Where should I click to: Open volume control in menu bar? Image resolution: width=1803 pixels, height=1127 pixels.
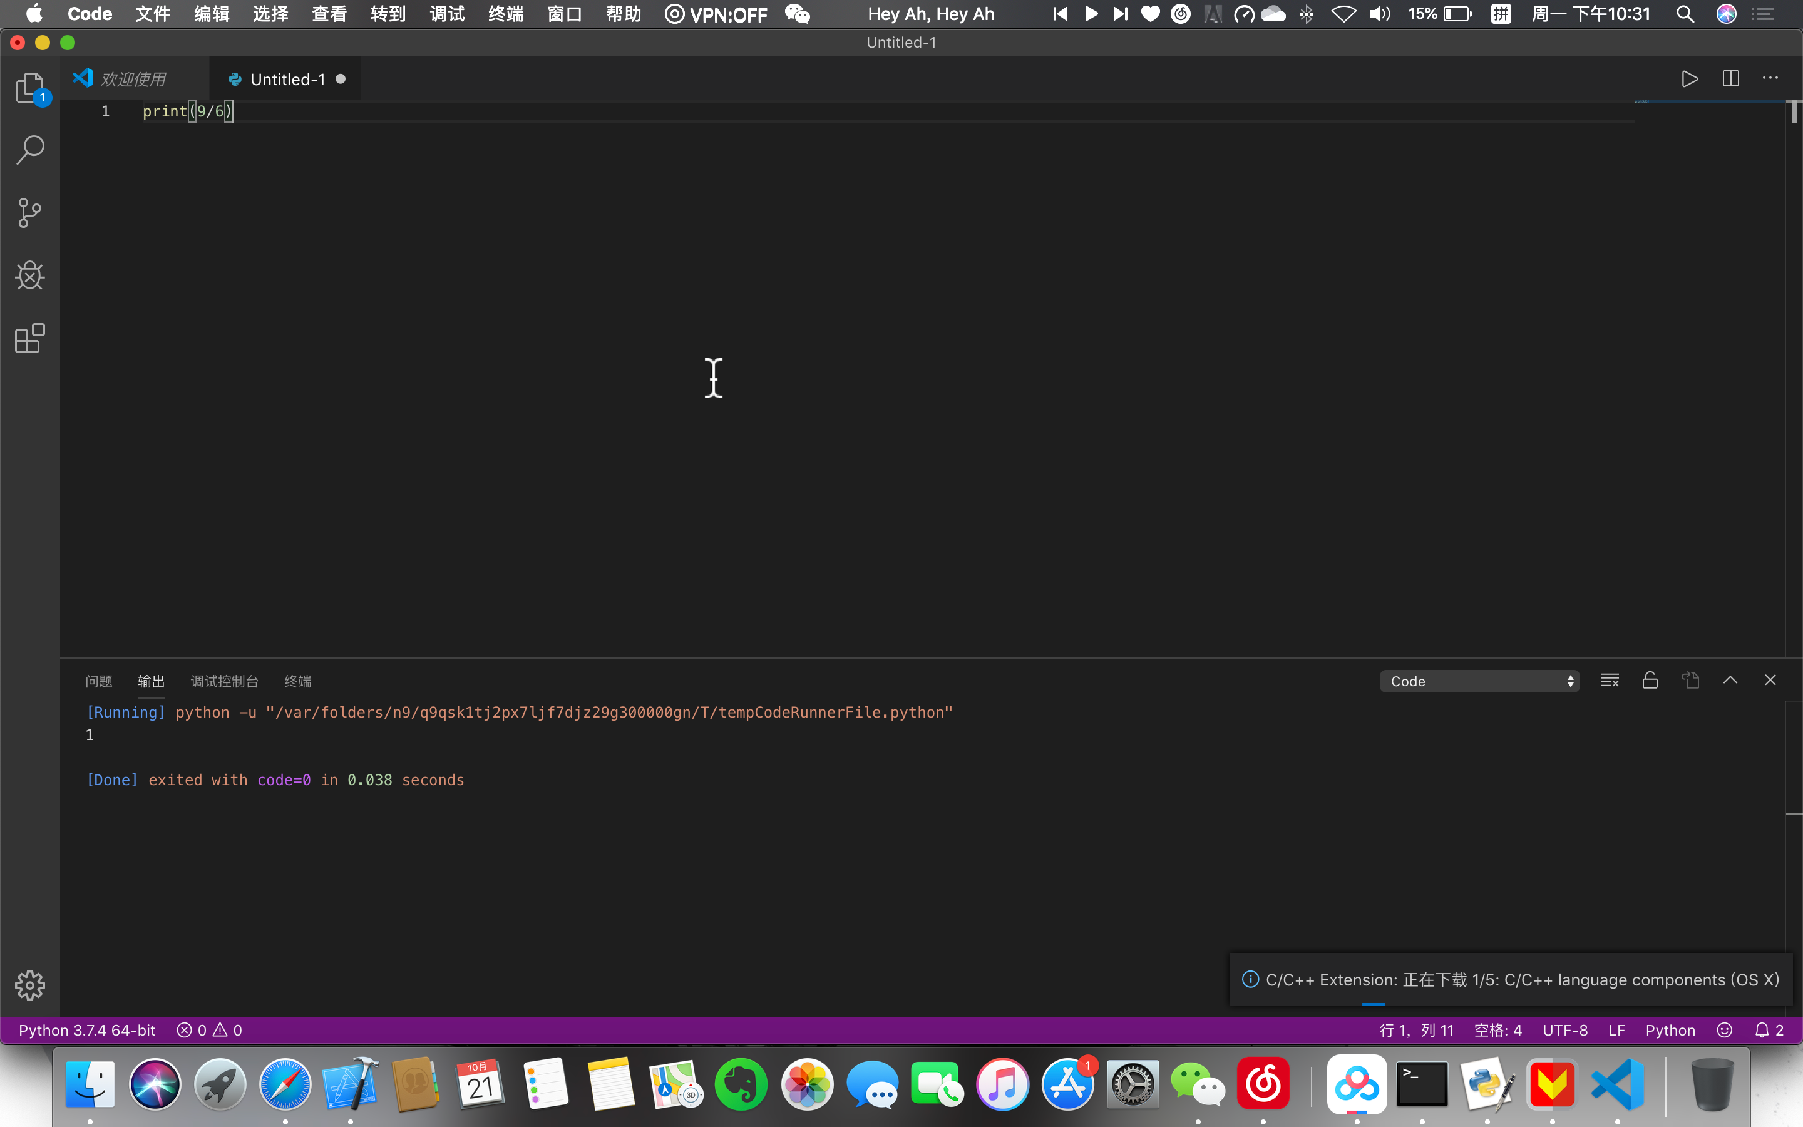[1379, 13]
